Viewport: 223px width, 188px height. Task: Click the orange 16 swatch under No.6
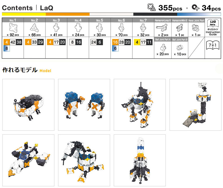(x=115, y=42)
